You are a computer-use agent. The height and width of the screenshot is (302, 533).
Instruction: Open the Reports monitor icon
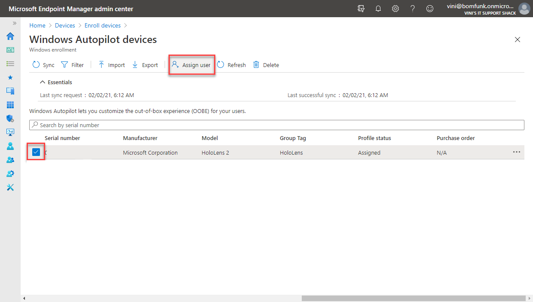[10, 132]
